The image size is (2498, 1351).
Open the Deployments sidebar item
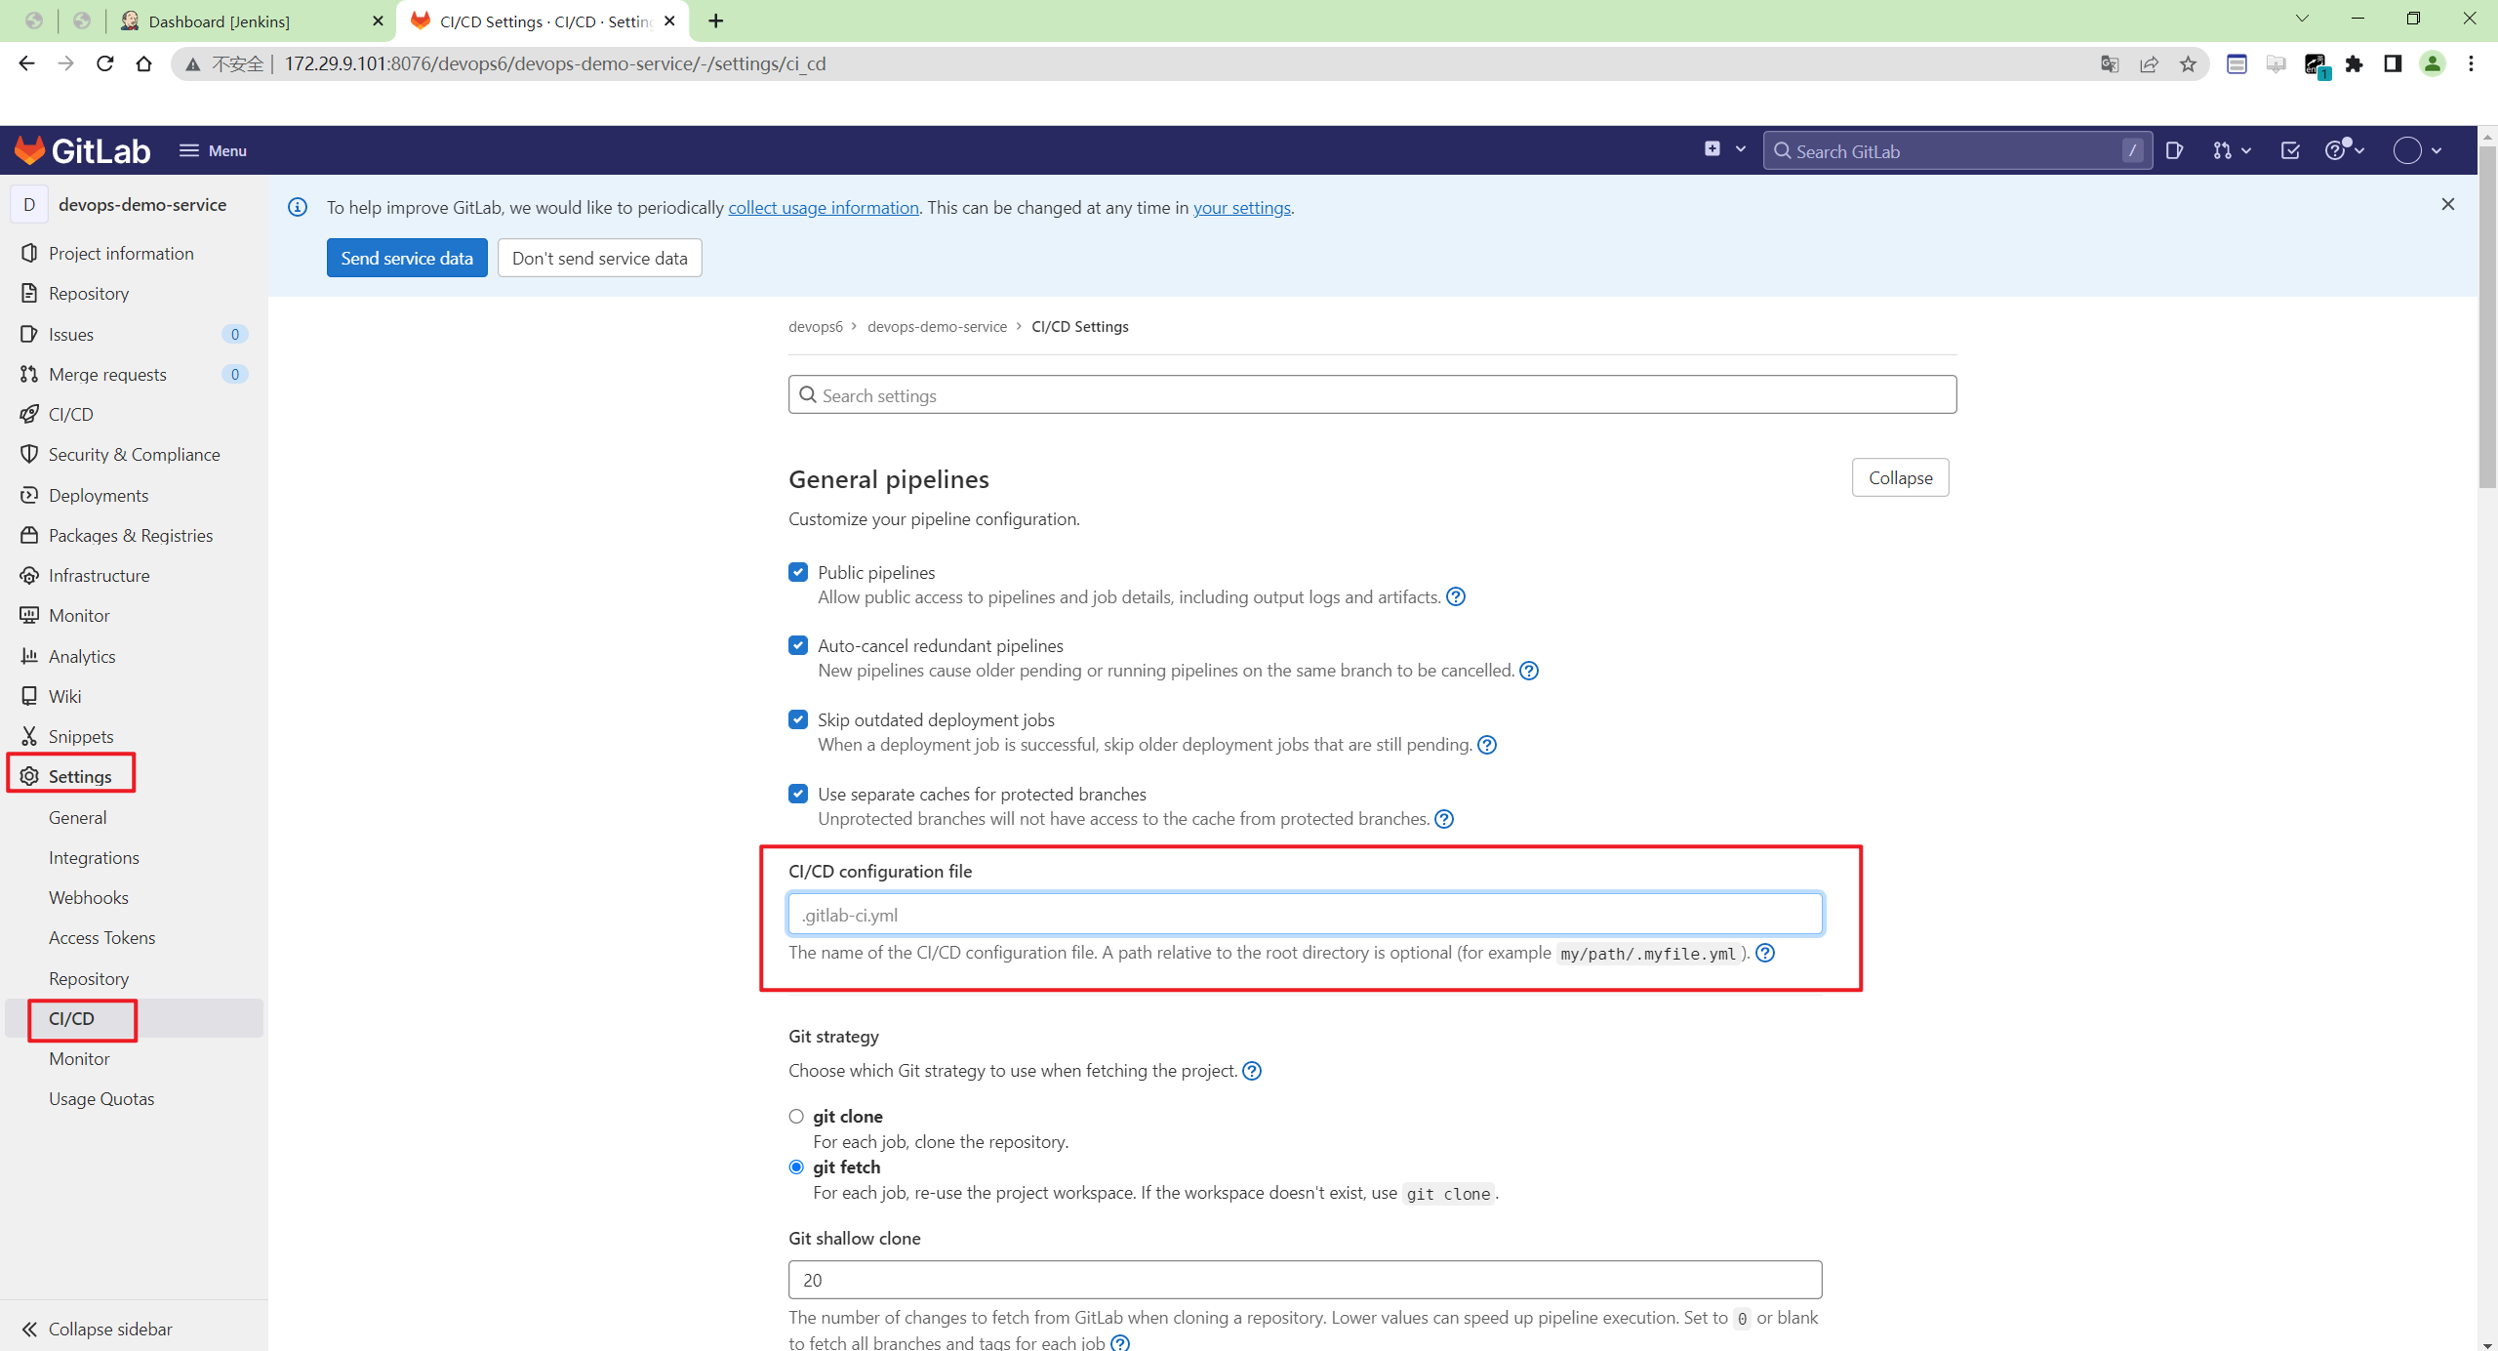99,495
